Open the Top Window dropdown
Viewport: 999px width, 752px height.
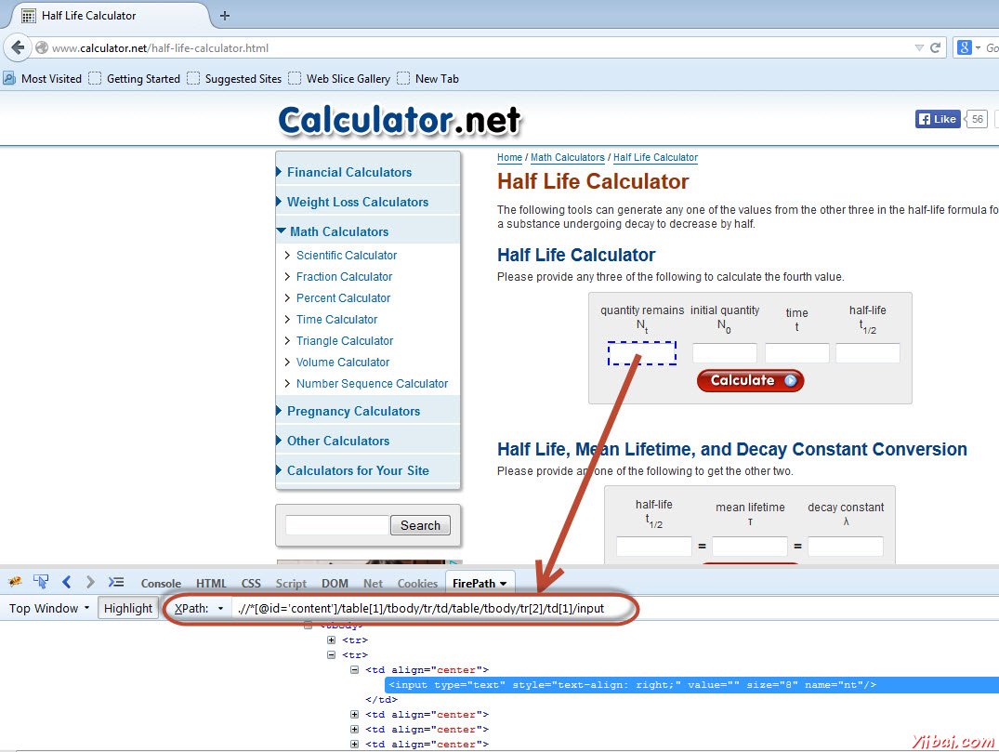coord(48,608)
